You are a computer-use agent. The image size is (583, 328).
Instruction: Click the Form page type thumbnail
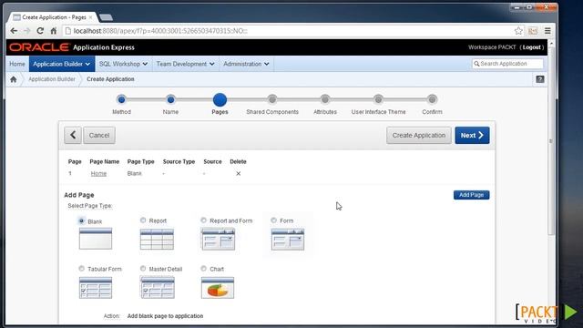point(288,239)
